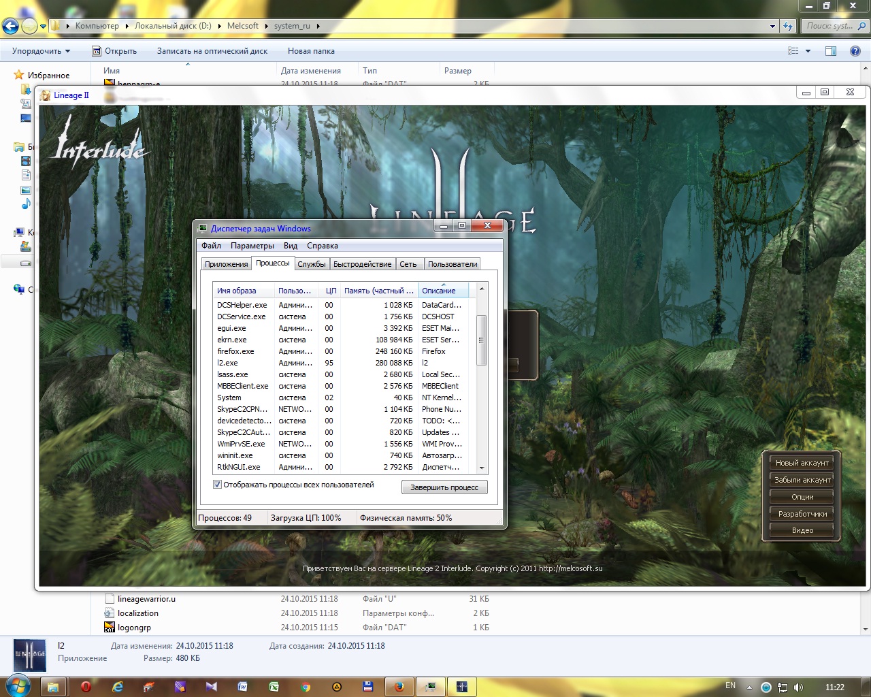Click Открыть in Explorer toolbar

(x=114, y=51)
